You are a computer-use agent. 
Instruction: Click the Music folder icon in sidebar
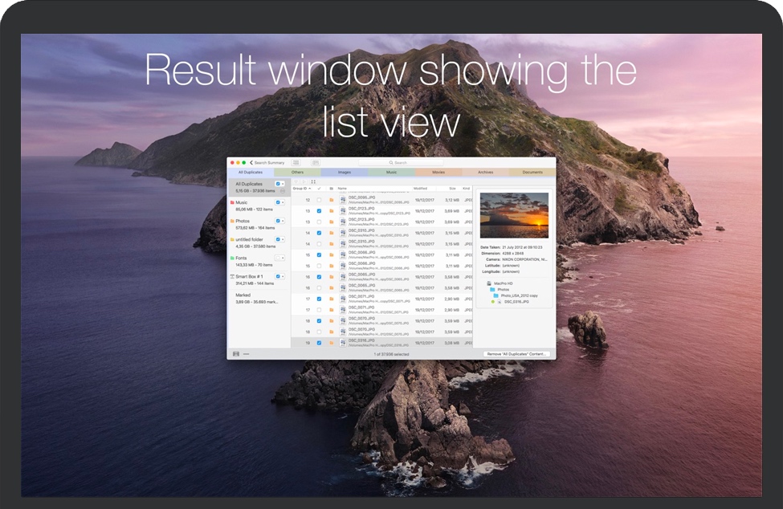(232, 202)
